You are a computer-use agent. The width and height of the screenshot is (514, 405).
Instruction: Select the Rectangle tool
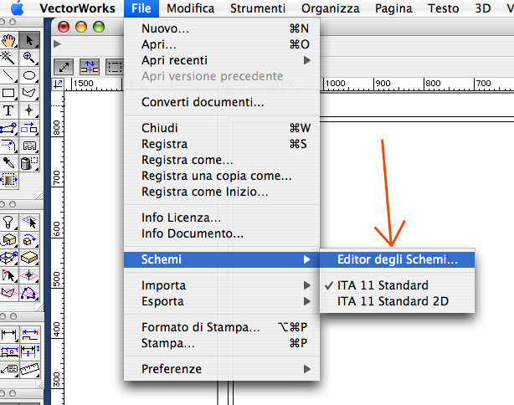click(9, 93)
